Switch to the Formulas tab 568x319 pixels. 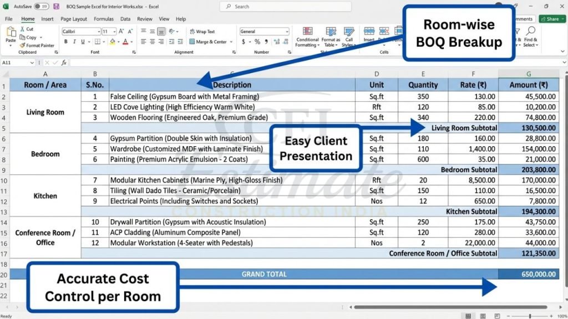[104, 19]
